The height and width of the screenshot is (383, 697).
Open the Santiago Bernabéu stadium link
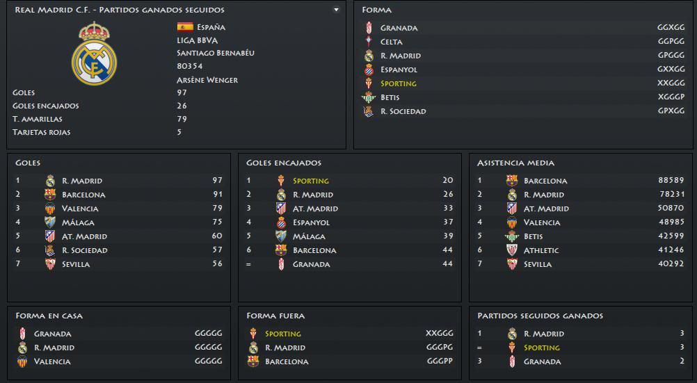216,54
